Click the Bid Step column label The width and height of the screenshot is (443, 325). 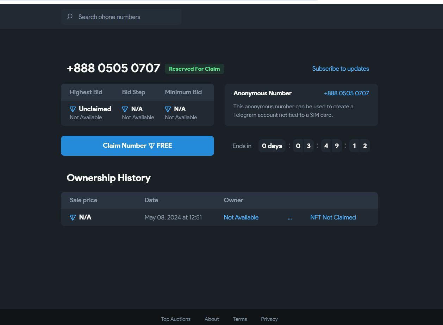(133, 92)
